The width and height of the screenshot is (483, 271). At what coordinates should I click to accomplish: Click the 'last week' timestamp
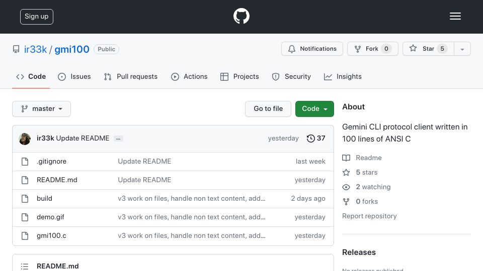[310, 161]
